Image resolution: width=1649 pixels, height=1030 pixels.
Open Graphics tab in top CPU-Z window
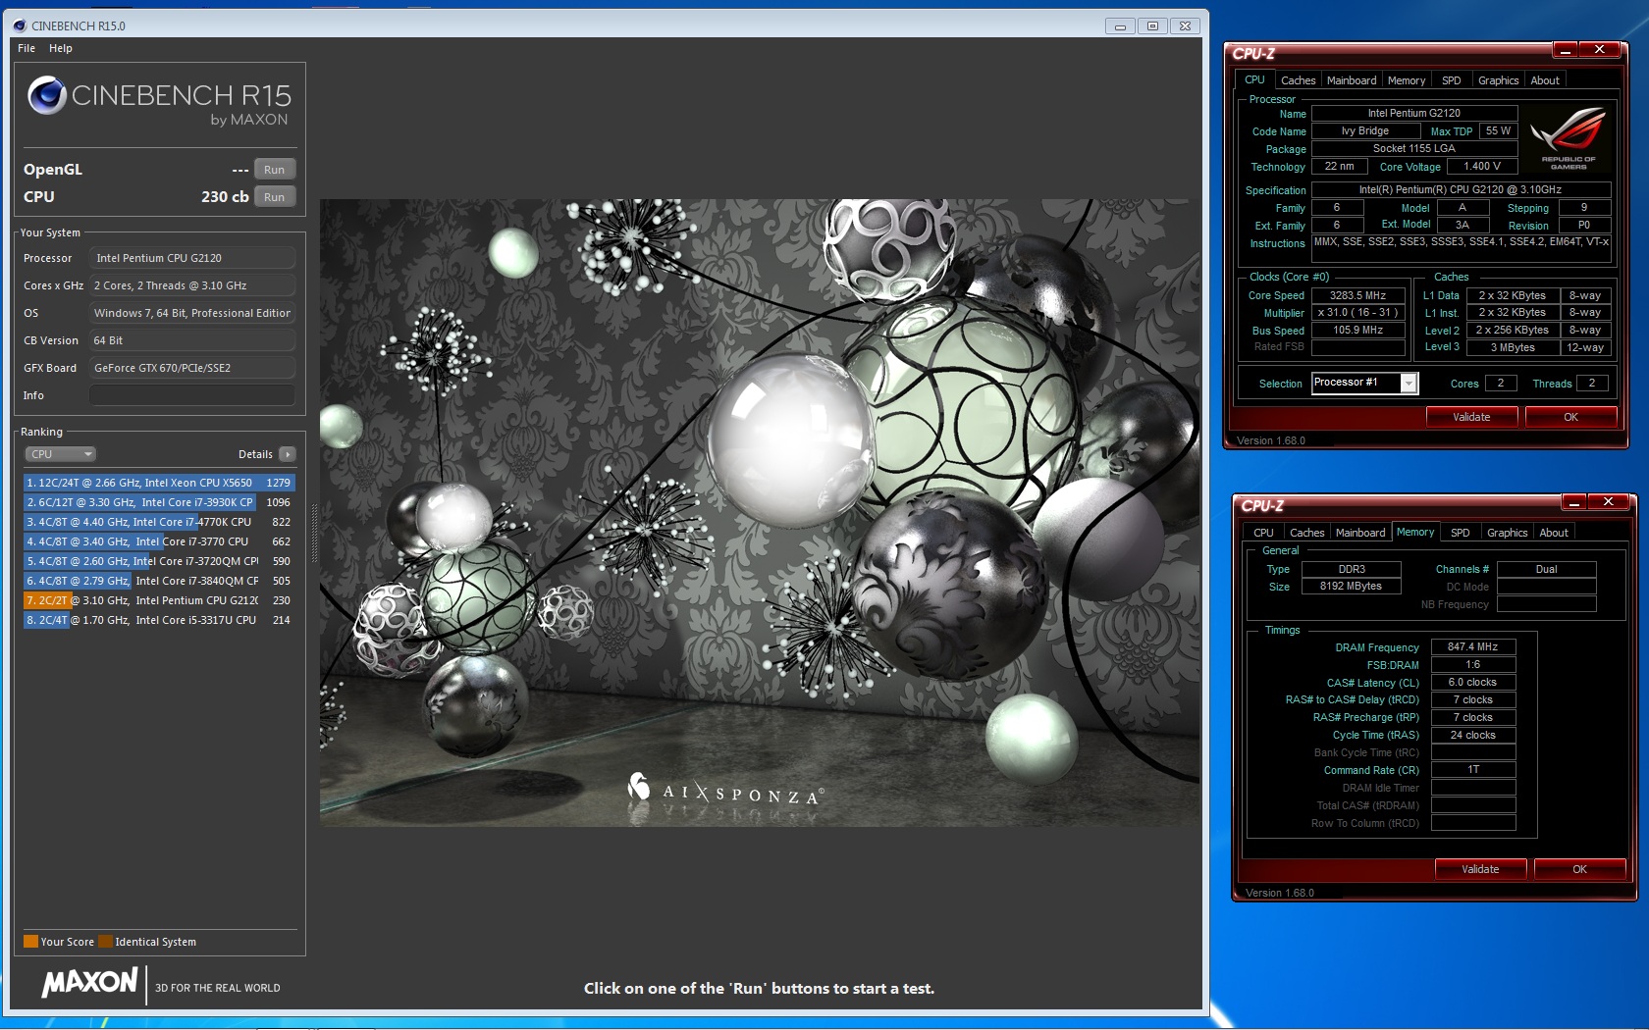coord(1498,80)
